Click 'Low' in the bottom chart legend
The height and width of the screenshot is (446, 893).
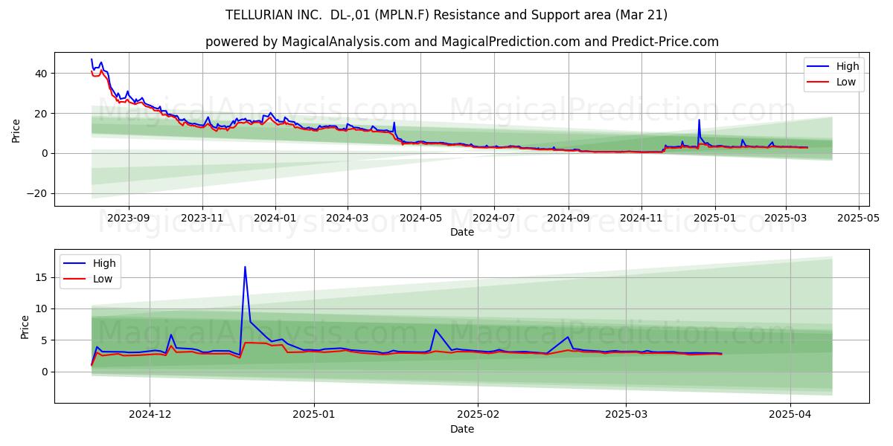point(103,279)
